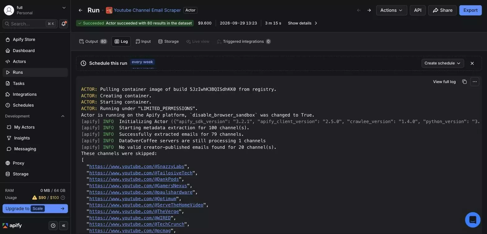
Task: Open Messaging in sidebar
Action: 35,149
